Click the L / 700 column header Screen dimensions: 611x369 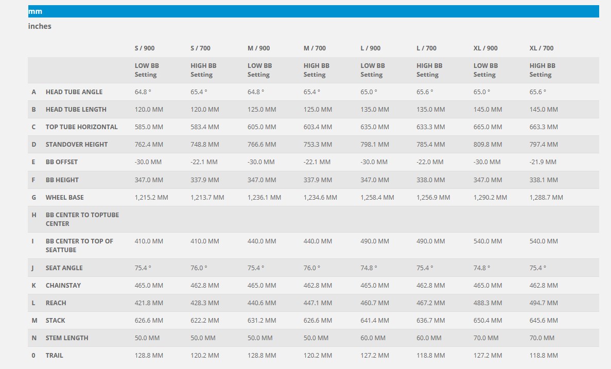(426, 48)
